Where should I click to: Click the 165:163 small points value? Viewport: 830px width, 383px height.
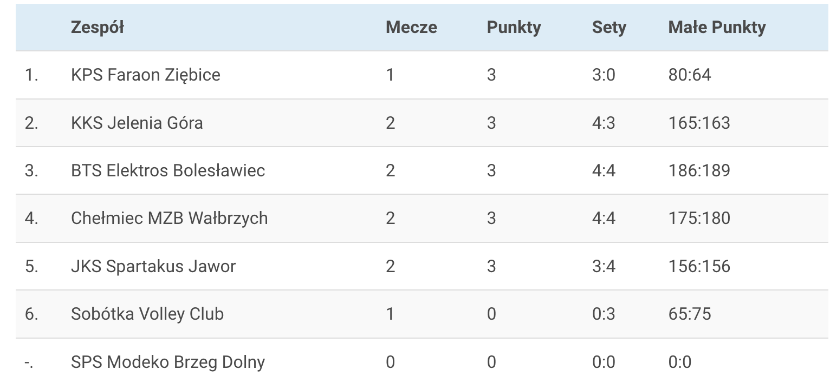pyautogui.click(x=699, y=123)
